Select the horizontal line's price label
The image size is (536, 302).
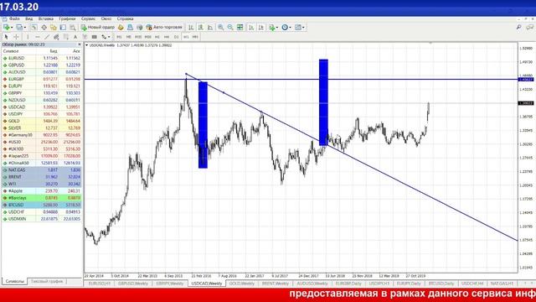[526, 80]
